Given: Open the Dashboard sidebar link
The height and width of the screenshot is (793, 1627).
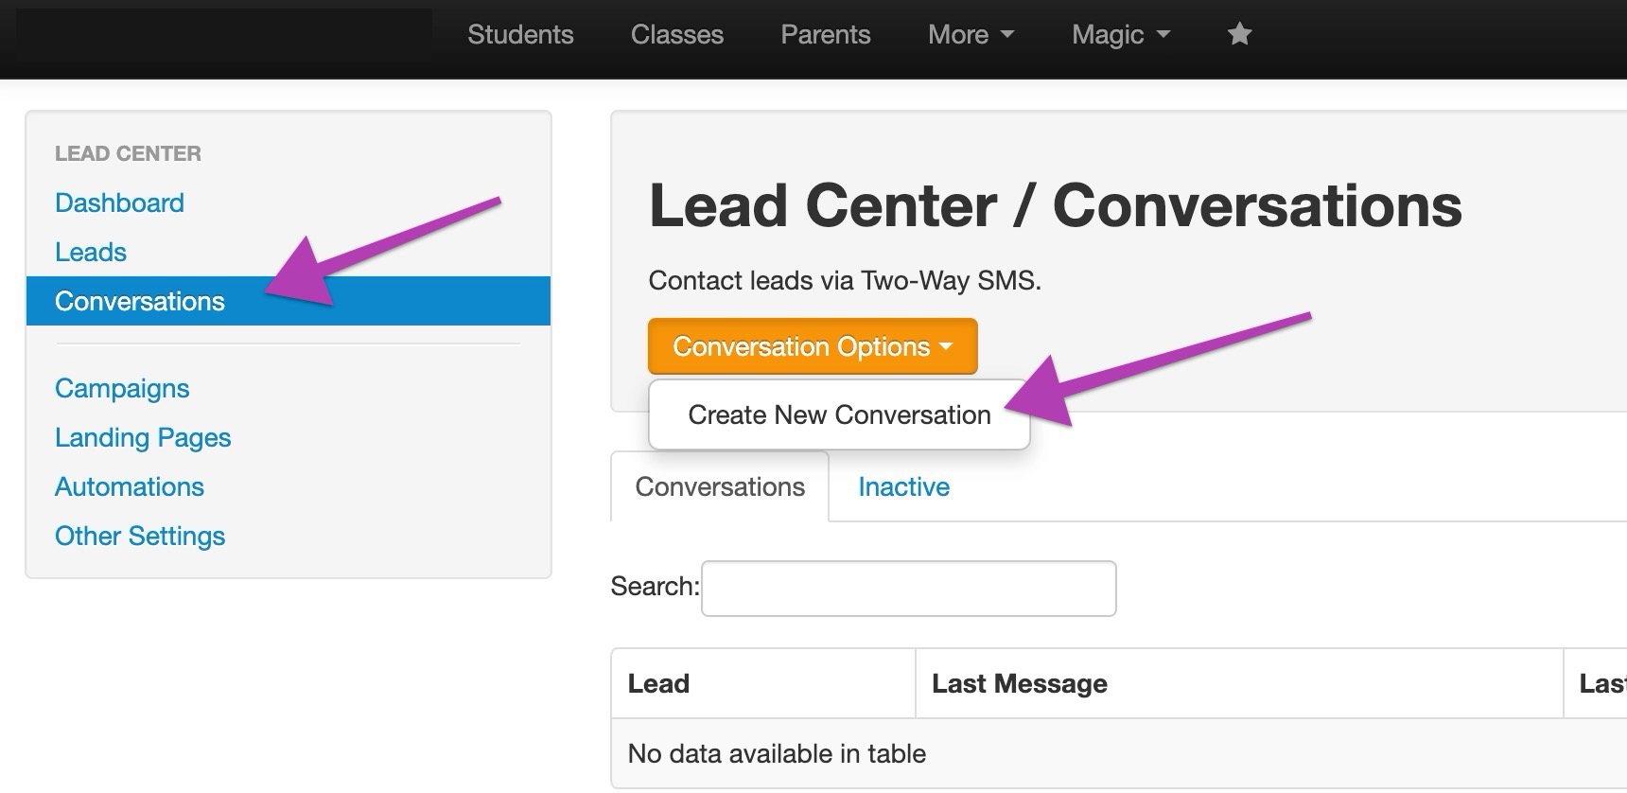Looking at the screenshot, I should click(119, 203).
